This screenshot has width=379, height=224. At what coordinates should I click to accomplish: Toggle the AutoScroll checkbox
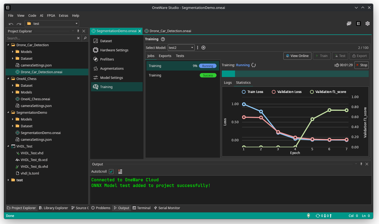coord(111,172)
